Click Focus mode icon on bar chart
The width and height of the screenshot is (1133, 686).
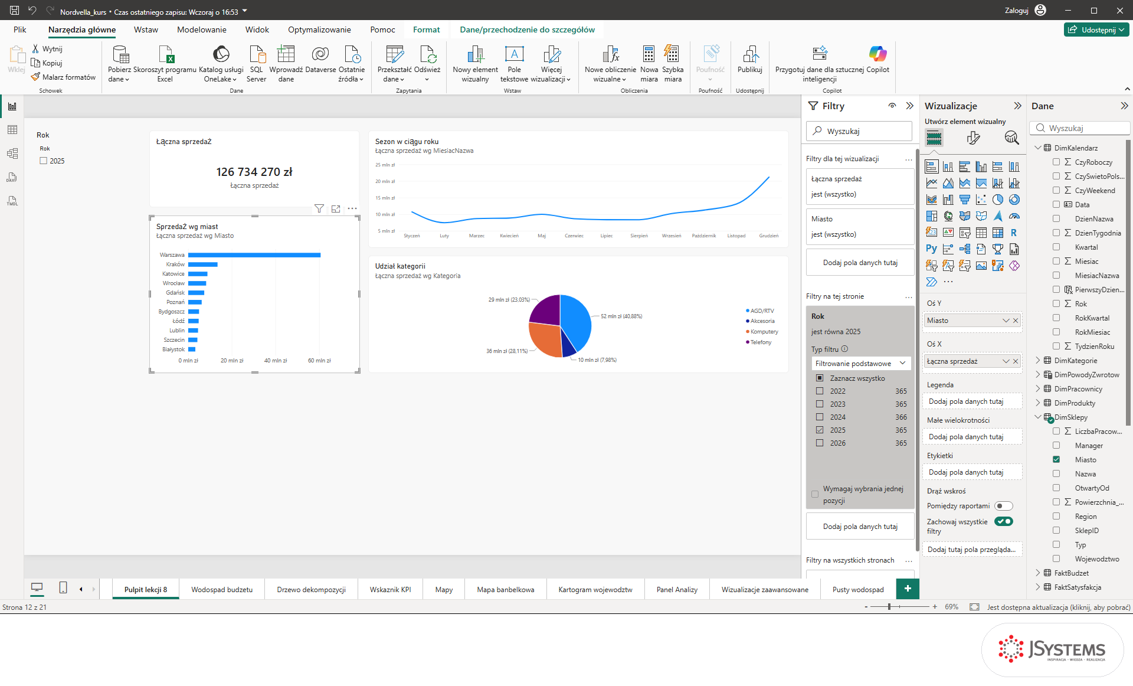pyautogui.click(x=336, y=208)
